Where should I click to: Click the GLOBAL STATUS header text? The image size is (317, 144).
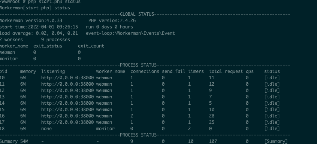point(137,14)
